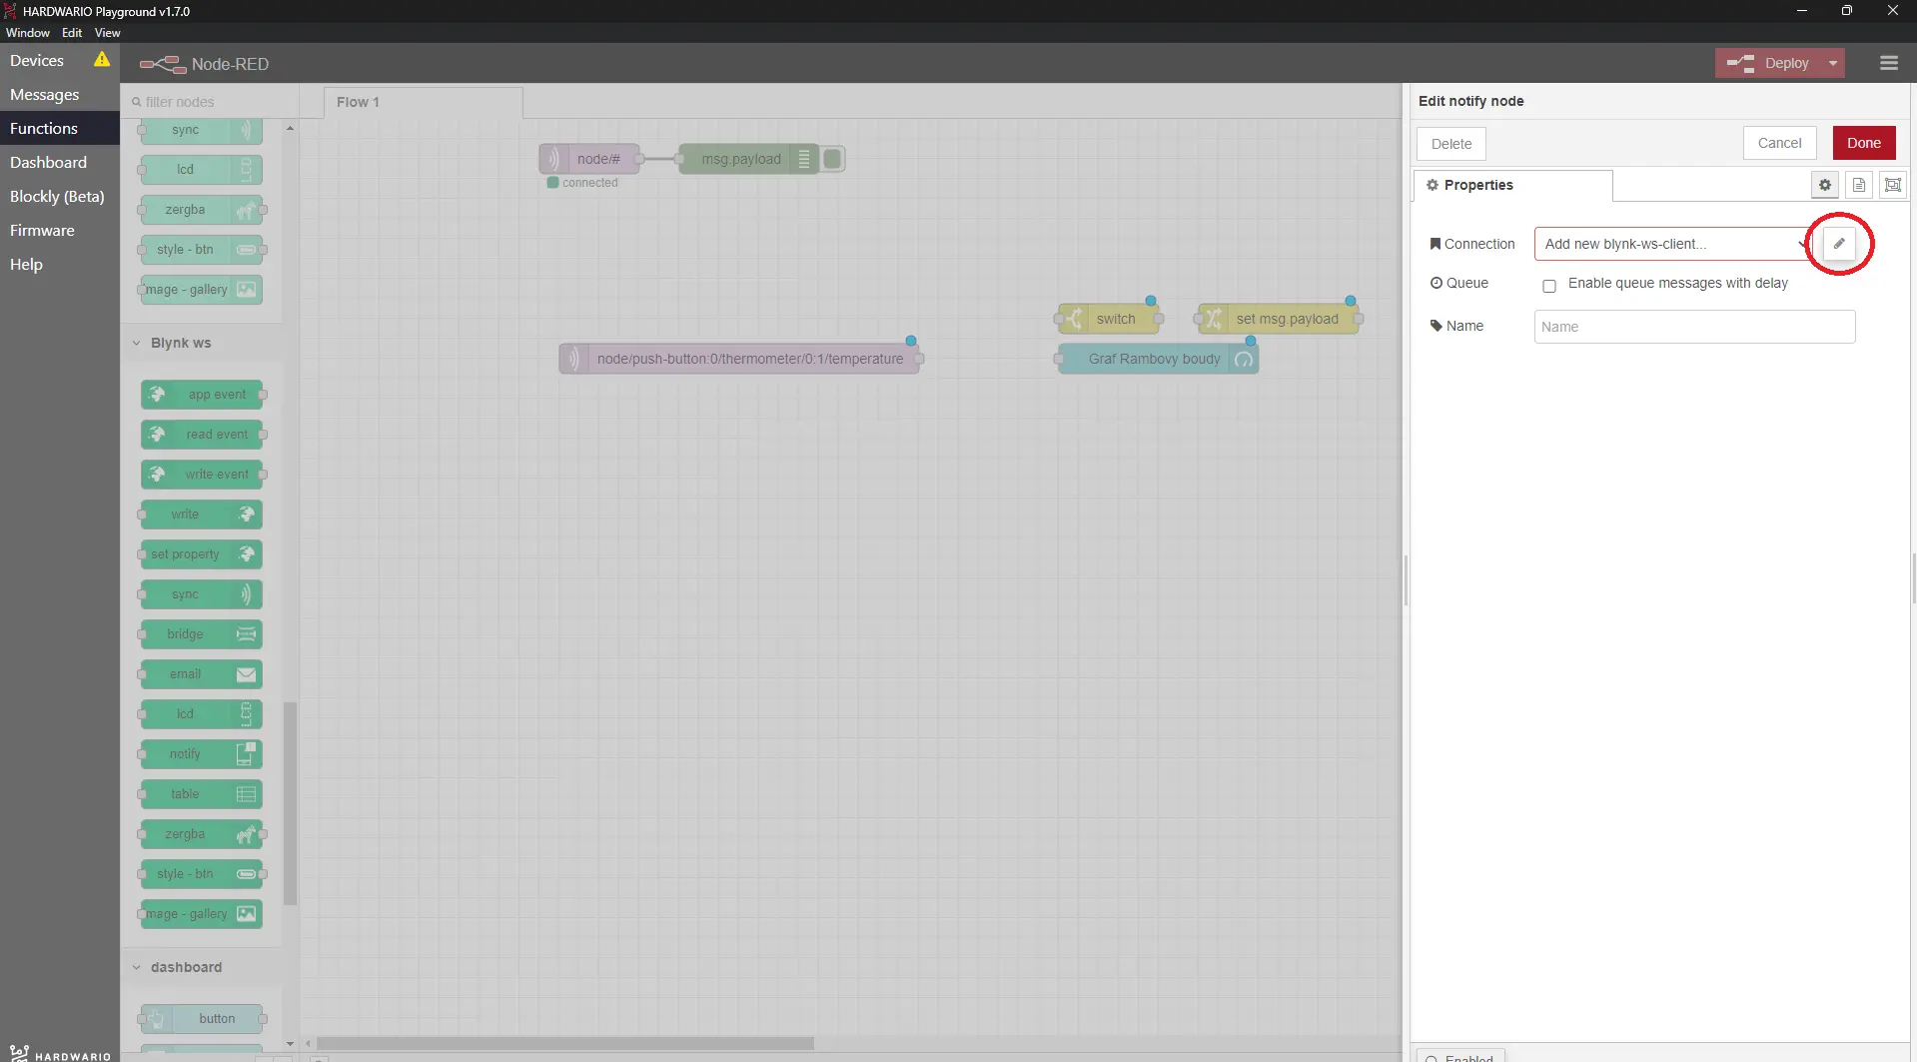Open the node description document icon
The height and width of the screenshot is (1062, 1917).
pos(1859,185)
